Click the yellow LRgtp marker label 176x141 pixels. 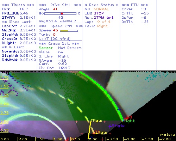pos(101,133)
